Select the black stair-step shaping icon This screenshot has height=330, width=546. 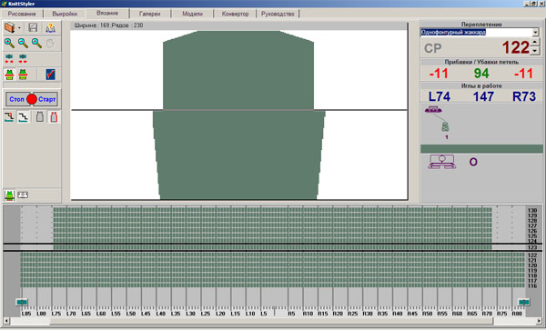[23, 117]
